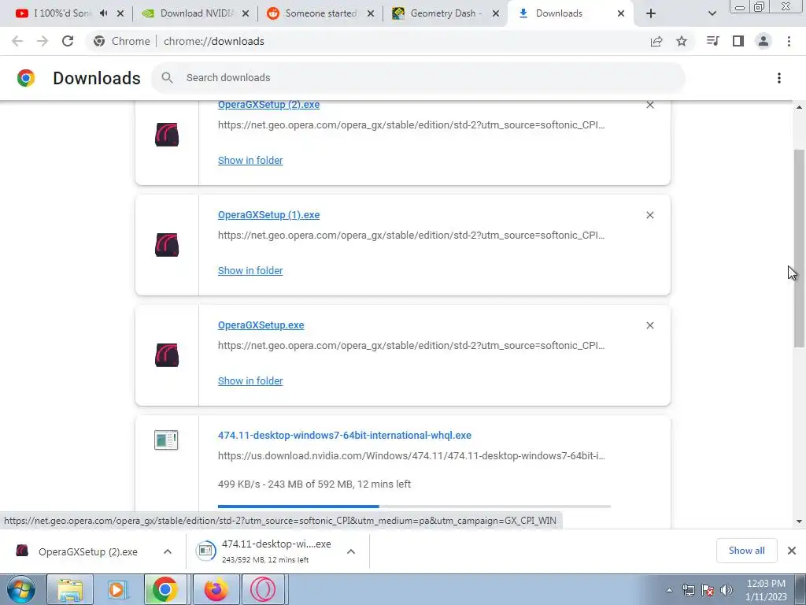Viewport: 806px width, 605px height.
Task: Click the 474.11-desktop-windows7-64bit-international-whql.exe link
Action: (345, 435)
